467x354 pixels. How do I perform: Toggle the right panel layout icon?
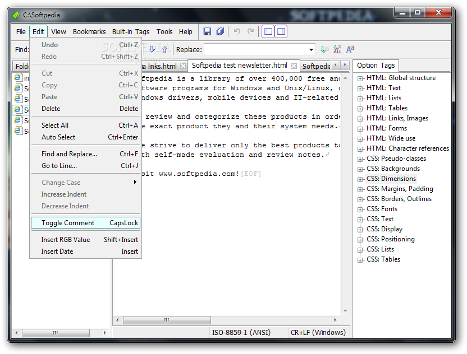[281, 31]
